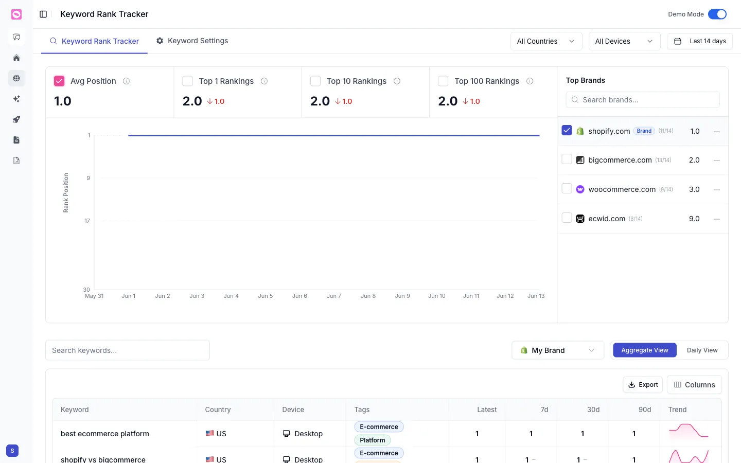Viewport: 741px width, 463px height.
Task: Expand the My Brand dropdown
Action: [558, 350]
